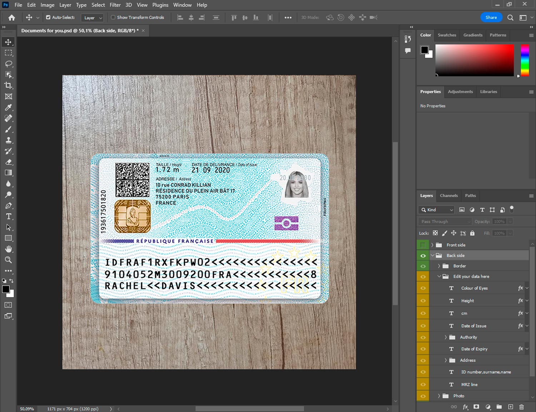Image resolution: width=536 pixels, height=412 pixels.
Task: Show the Front side layer group
Action: [423, 245]
